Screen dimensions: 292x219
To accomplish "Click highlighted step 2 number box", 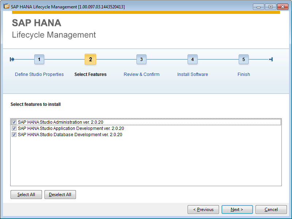I will (90, 59).
